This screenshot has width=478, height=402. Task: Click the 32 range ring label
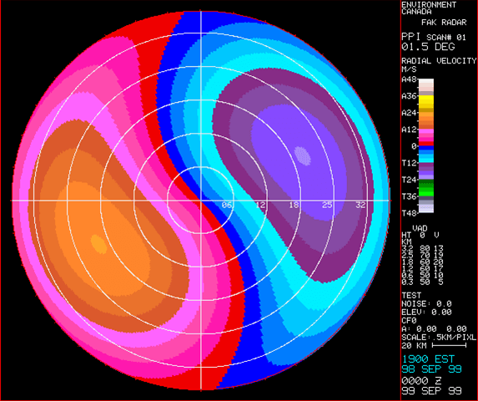[x=360, y=205]
